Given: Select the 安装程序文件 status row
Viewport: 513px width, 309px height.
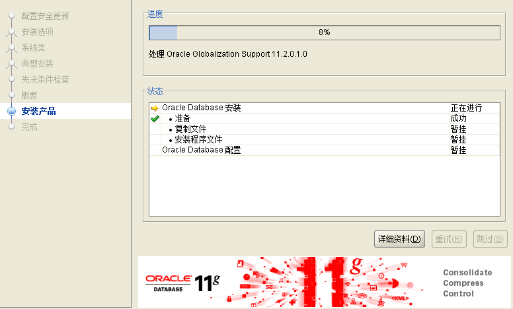Looking at the screenshot, I should (x=324, y=139).
